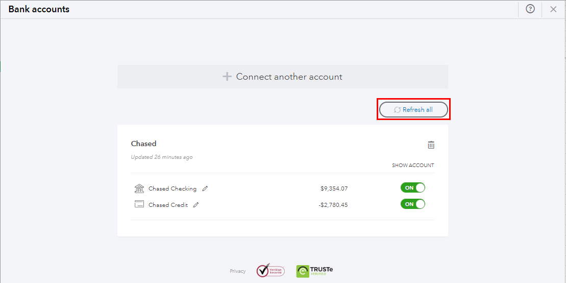The image size is (566, 283).
Task: Click the plus icon in Connect another account
Action: tap(227, 77)
